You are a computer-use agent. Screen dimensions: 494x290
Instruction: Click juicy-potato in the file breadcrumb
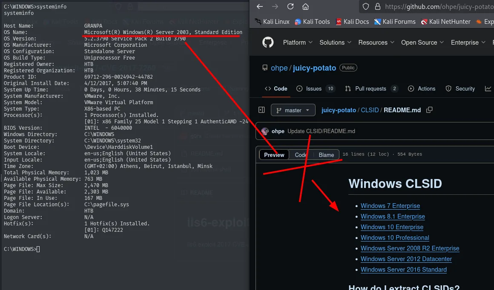click(x=339, y=110)
